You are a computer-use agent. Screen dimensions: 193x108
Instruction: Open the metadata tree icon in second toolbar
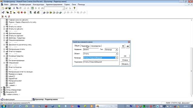point(3,13)
